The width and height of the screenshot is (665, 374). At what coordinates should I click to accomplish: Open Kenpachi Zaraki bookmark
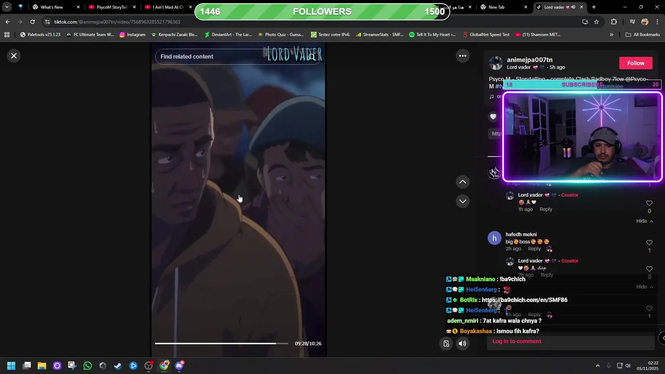click(174, 35)
